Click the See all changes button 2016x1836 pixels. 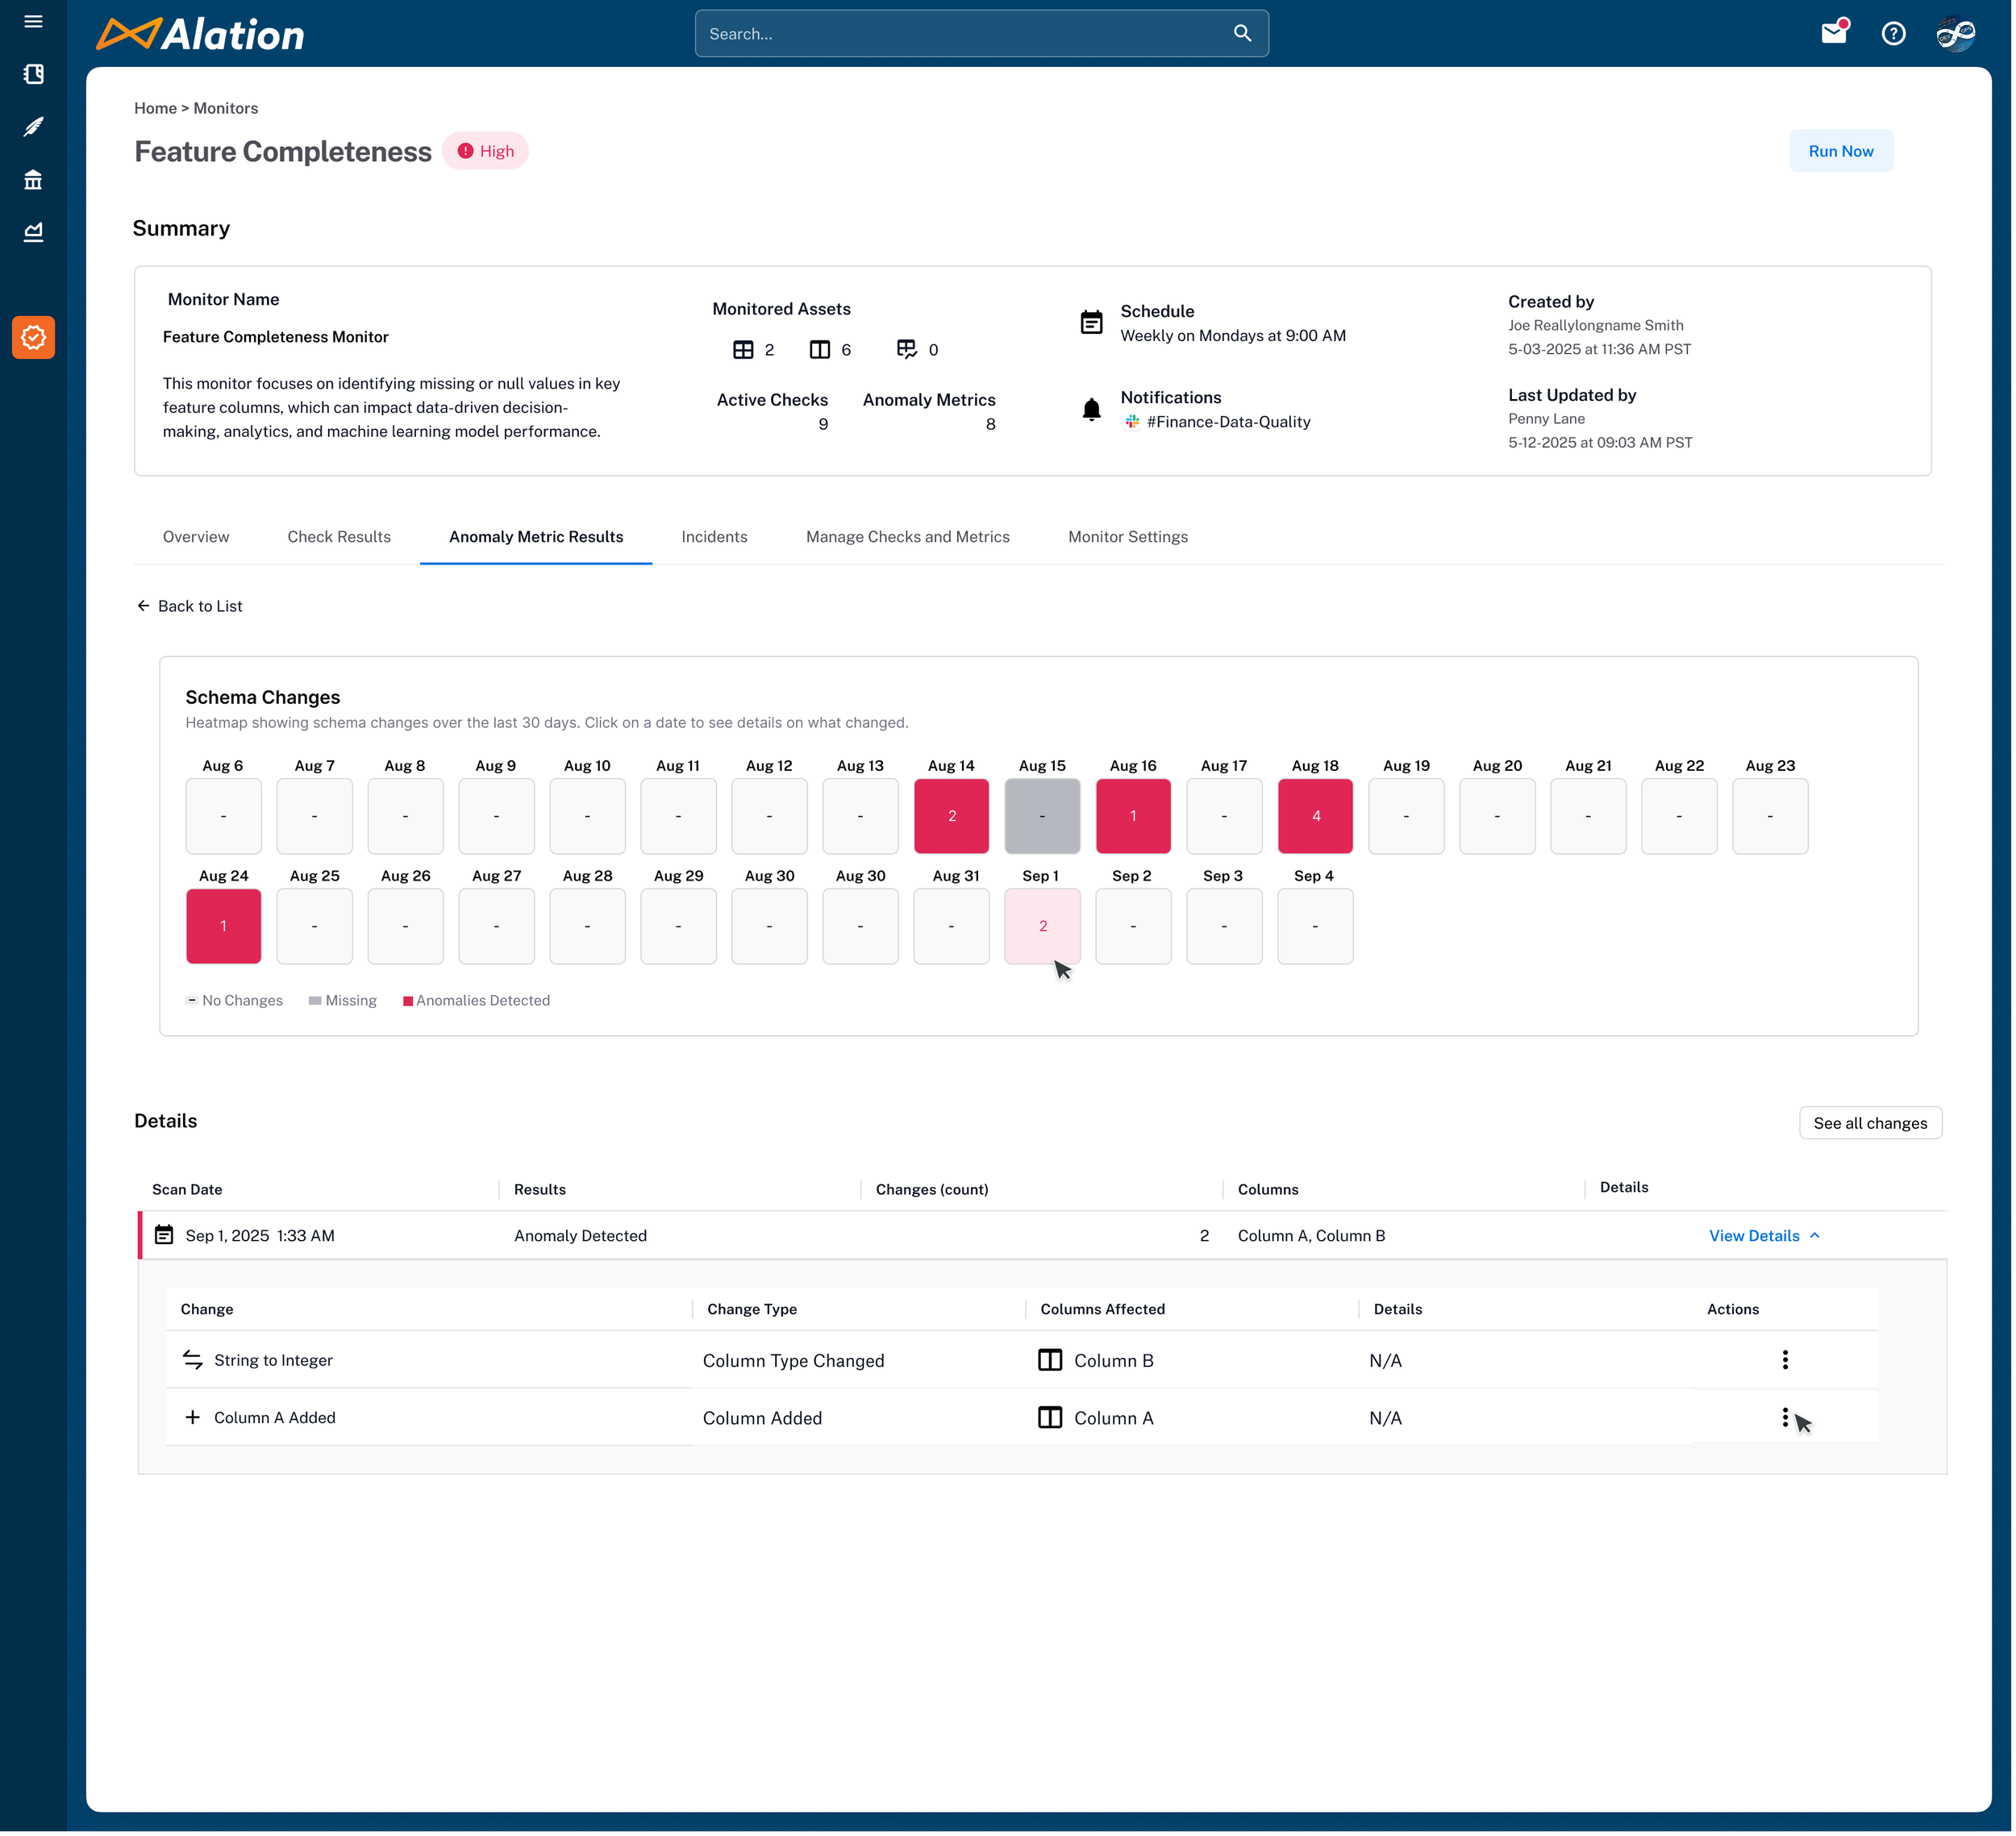click(1869, 1123)
